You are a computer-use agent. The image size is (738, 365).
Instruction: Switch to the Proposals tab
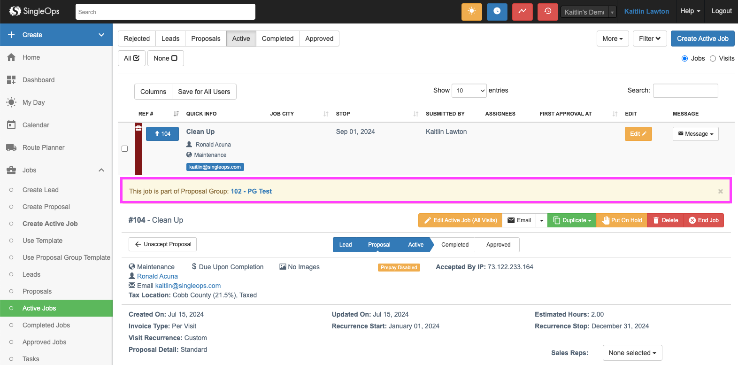206,39
